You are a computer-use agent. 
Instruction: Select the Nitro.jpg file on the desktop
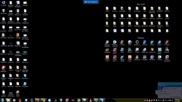click(25, 4)
